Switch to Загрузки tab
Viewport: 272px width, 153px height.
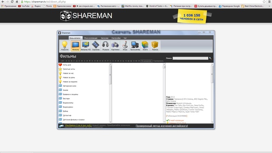tap(105, 38)
